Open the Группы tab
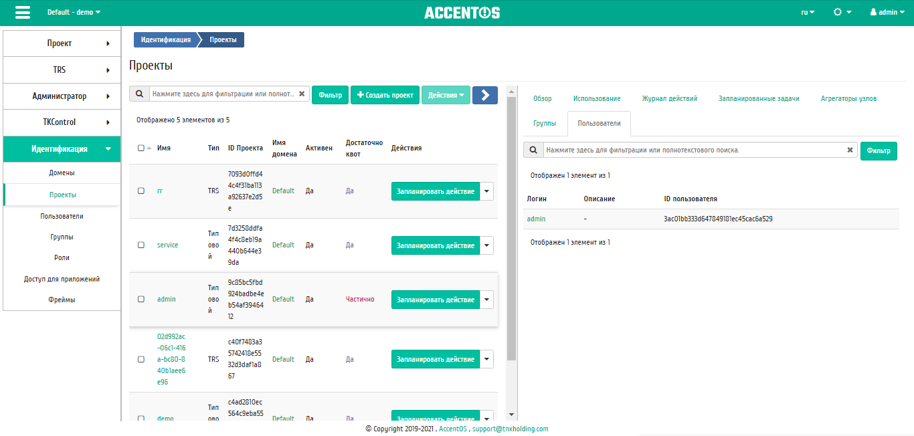 pos(545,124)
